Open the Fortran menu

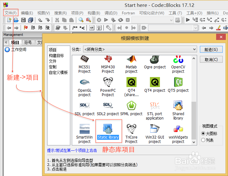(128, 13)
